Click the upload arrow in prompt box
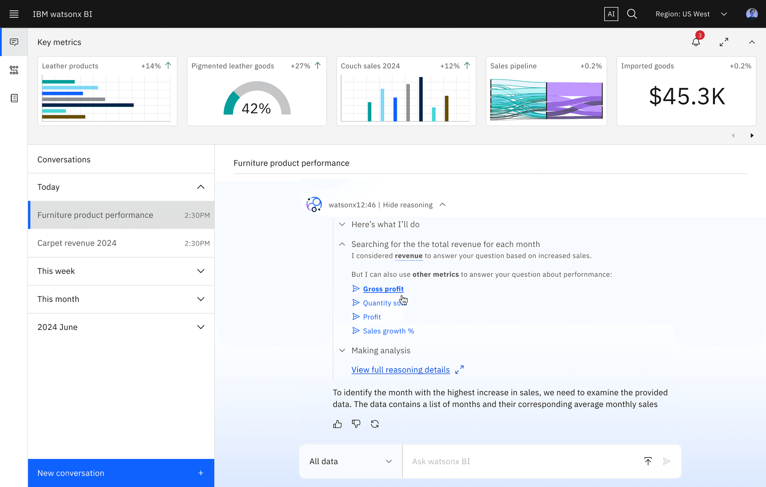Viewport: 766px width, 487px height. click(648, 461)
